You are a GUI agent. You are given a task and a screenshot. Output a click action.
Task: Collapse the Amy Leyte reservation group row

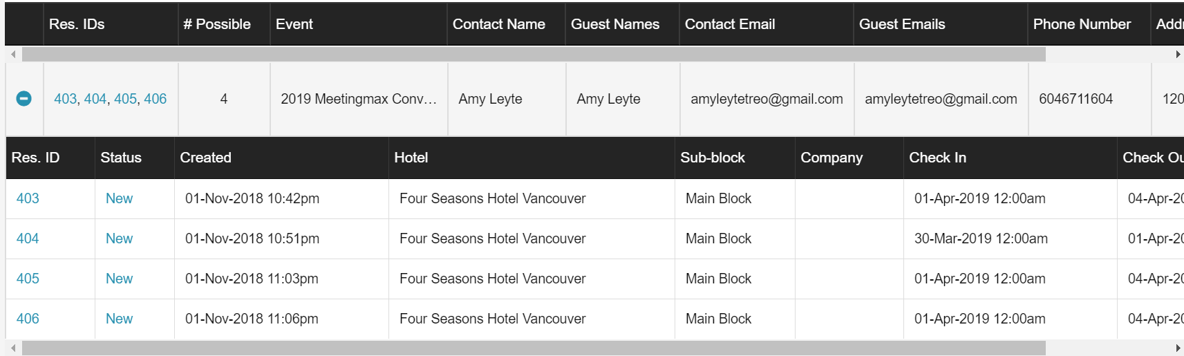tap(24, 99)
